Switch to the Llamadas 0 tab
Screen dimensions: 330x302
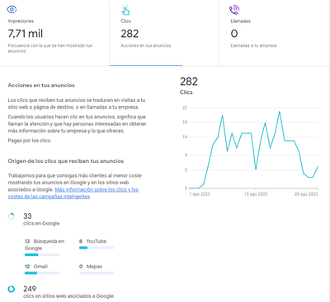(274, 33)
